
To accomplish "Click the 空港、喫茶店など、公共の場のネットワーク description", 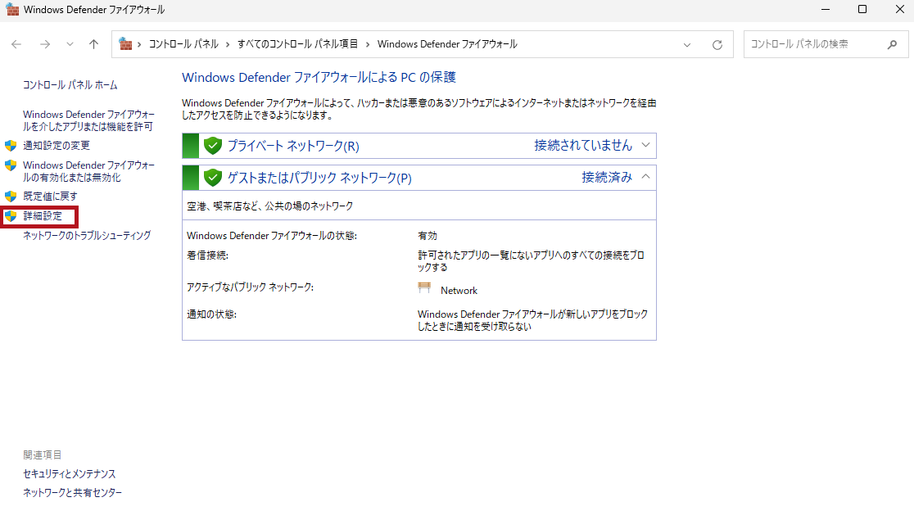I will point(270,206).
